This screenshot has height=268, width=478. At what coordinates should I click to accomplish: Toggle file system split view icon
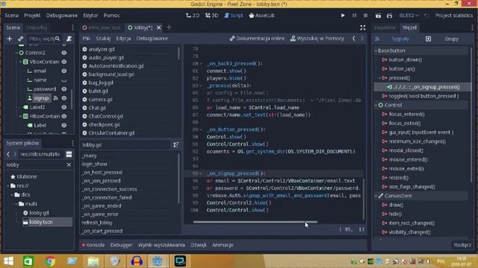(x=69, y=154)
